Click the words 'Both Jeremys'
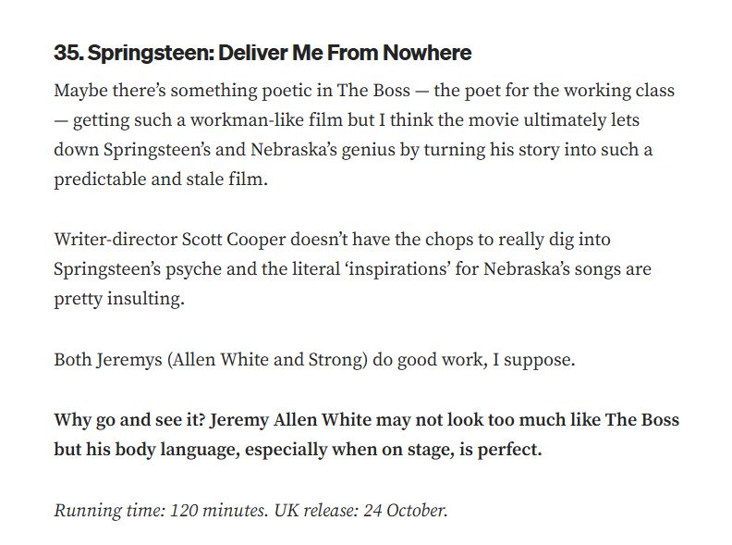Screen dimensions: 732x545 (x=108, y=360)
